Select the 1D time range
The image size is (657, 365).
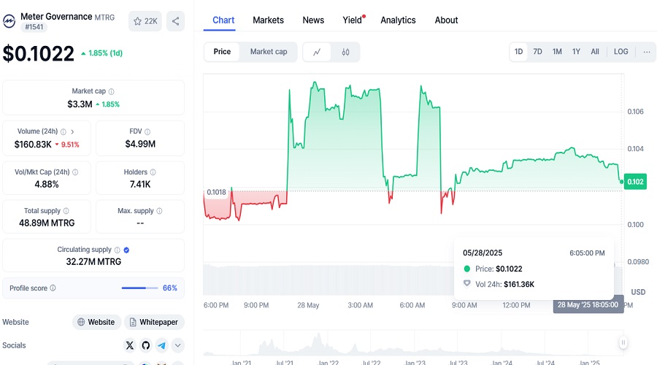(x=519, y=52)
